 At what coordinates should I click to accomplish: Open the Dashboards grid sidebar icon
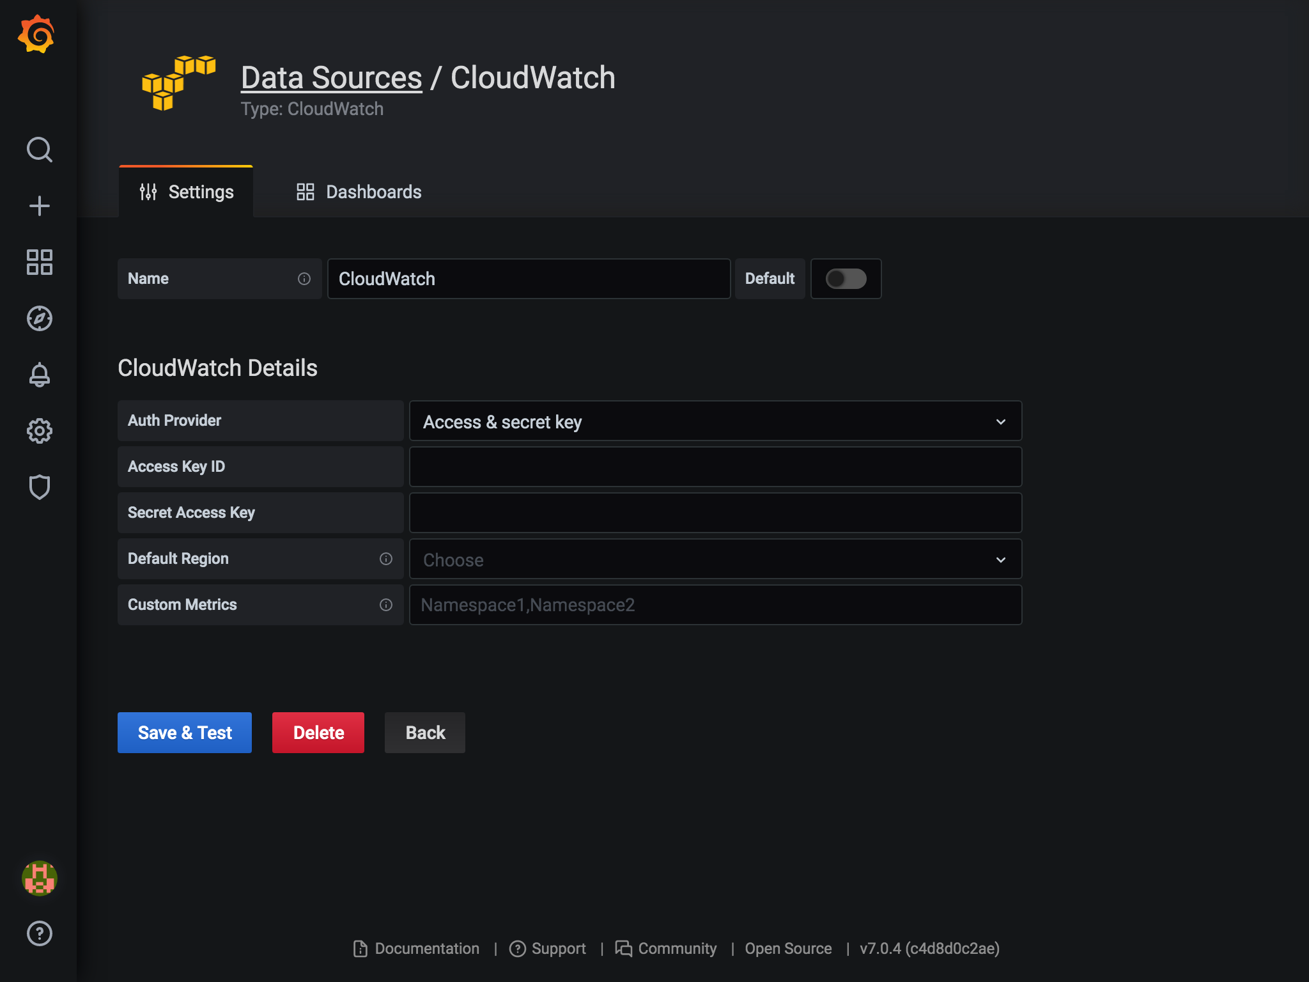pos(39,262)
